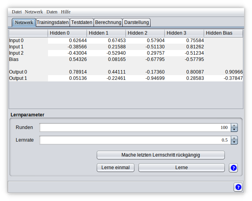This screenshot has height=201, width=252.
Task: Switch to the Berechnung tab
Action: (x=108, y=22)
